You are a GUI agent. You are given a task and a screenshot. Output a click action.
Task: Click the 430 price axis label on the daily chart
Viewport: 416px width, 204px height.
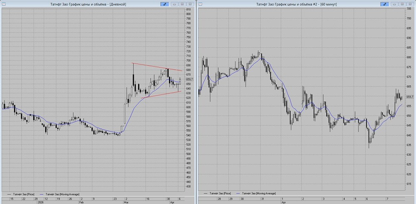tap(188, 187)
